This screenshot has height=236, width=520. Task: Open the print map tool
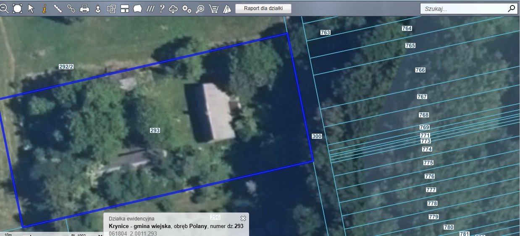[84, 8]
